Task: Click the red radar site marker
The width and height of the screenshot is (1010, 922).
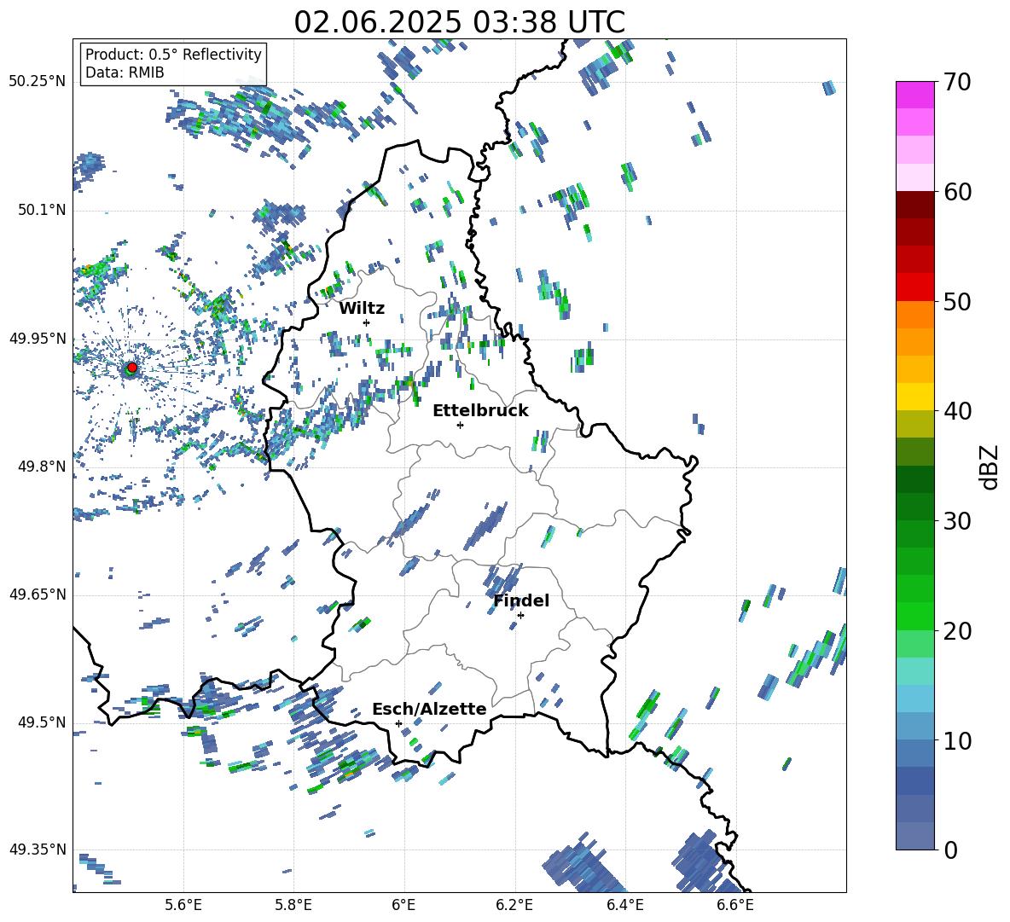Action: (x=132, y=368)
